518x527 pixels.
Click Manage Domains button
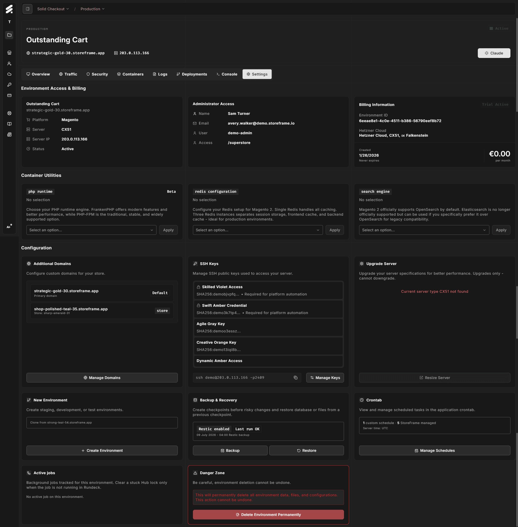point(102,378)
